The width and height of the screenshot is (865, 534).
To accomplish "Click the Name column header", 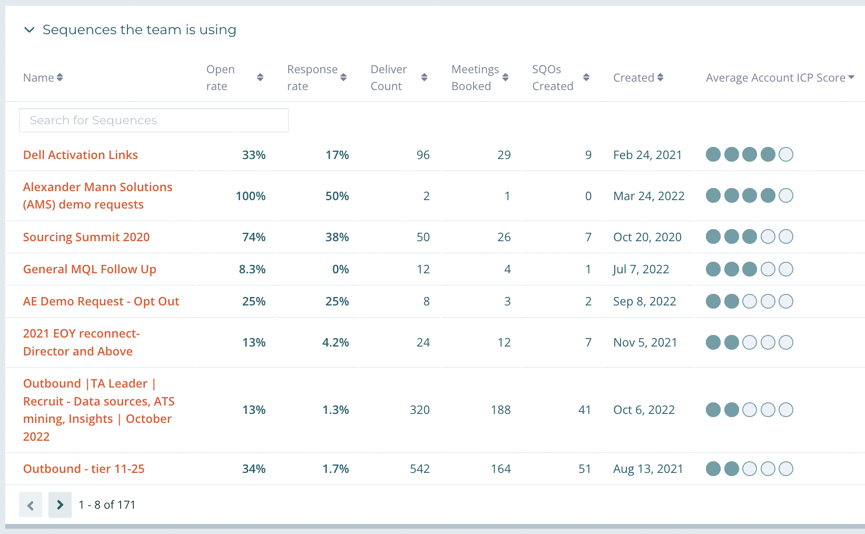I will click(38, 77).
